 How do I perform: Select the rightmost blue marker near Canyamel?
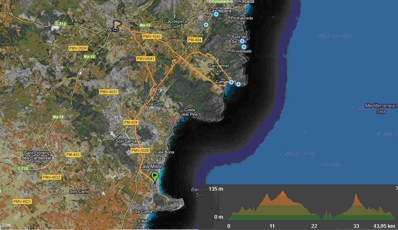(238, 85)
